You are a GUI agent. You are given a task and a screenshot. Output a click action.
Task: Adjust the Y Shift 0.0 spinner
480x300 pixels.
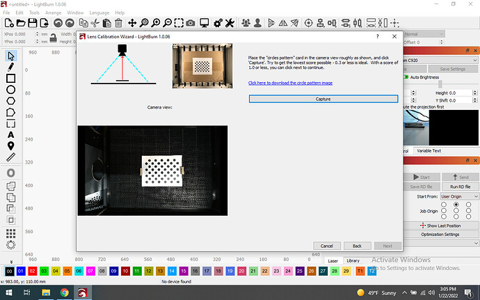[475, 100]
